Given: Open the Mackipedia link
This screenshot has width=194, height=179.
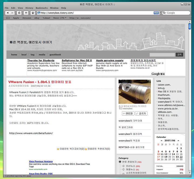Looking at the screenshot, I should [x=164, y=99].
